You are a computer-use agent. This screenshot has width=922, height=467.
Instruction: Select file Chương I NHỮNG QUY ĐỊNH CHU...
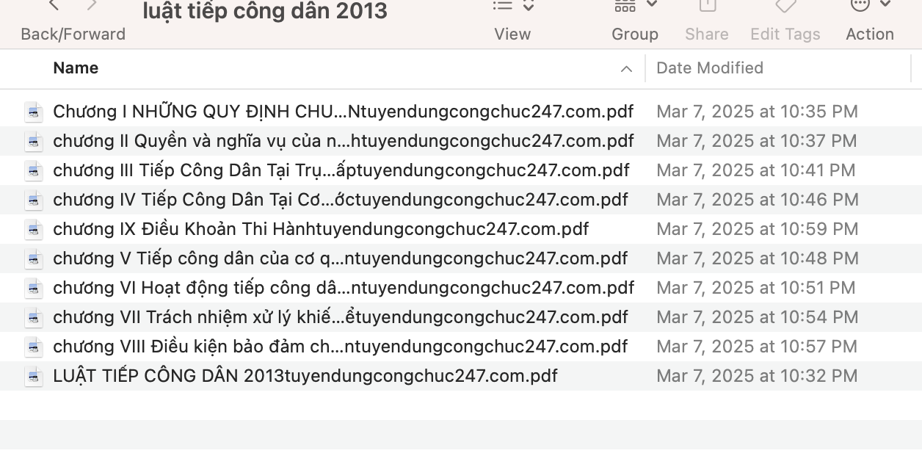pos(344,112)
